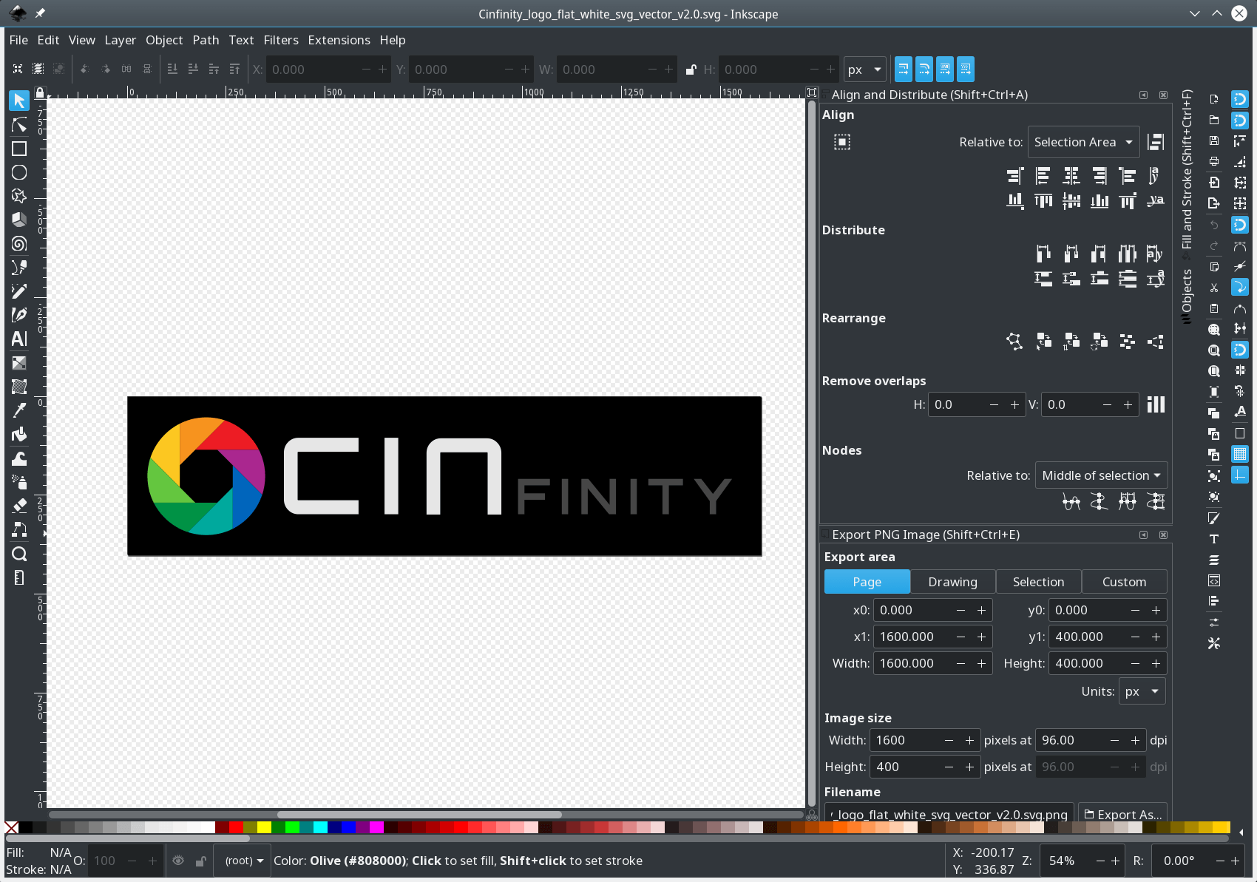Toggle layer visibility eye in status bar
1257x882 pixels.
[178, 861]
